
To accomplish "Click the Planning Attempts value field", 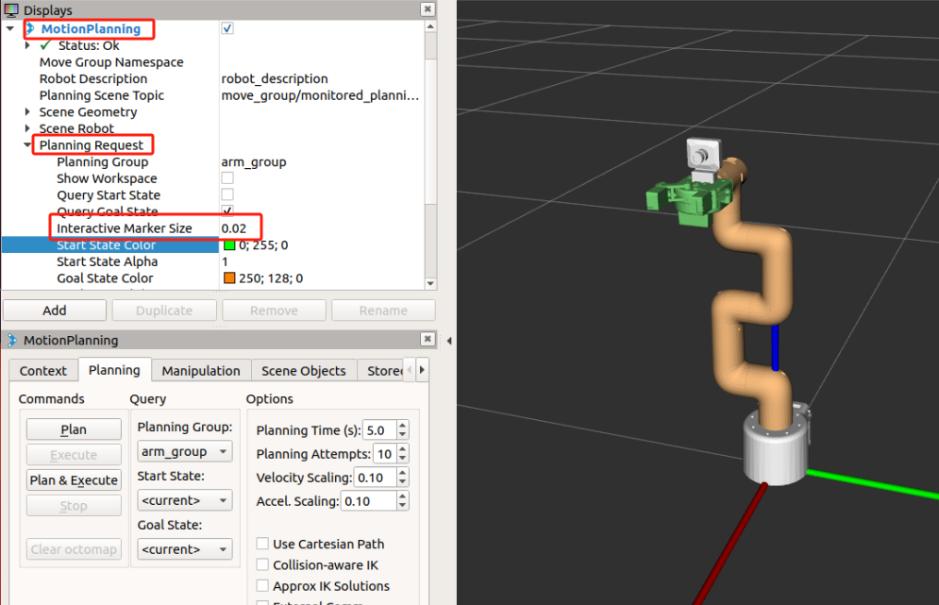I will [384, 454].
